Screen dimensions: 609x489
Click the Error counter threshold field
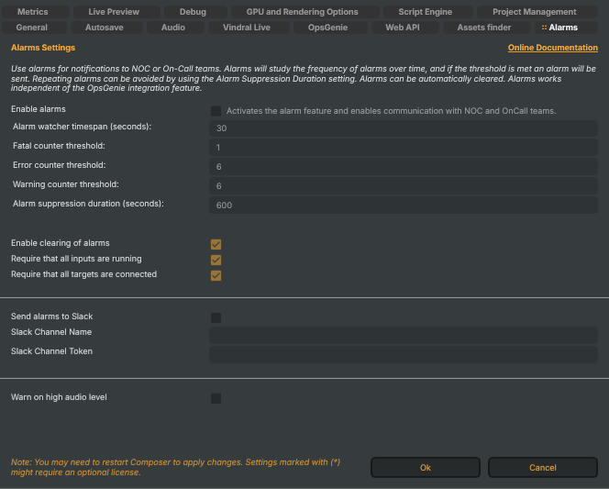[x=404, y=167]
